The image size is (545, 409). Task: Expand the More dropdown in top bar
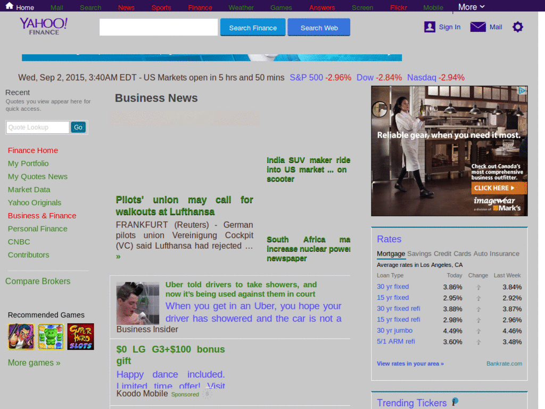click(x=472, y=7)
